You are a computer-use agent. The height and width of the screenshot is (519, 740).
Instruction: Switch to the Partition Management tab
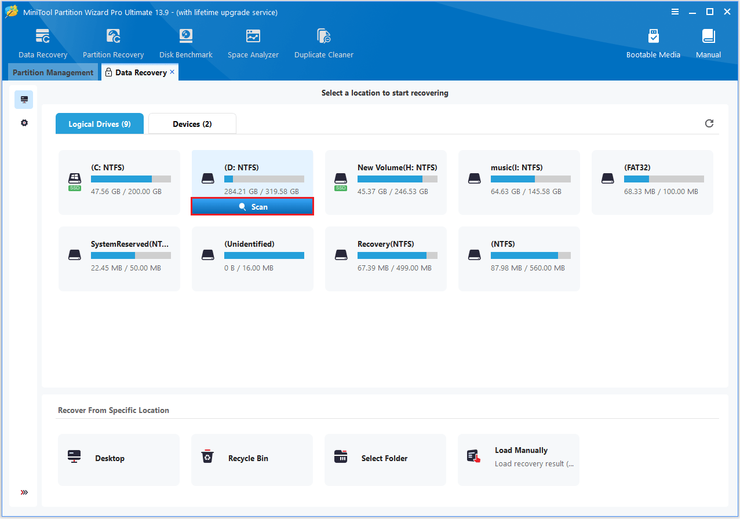pos(53,72)
